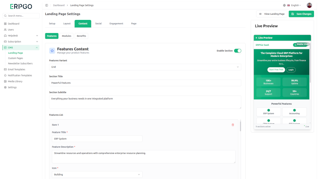This screenshot has height=179, width=318.
Task: Click the Feature Title input field
Action: click(x=97, y=138)
